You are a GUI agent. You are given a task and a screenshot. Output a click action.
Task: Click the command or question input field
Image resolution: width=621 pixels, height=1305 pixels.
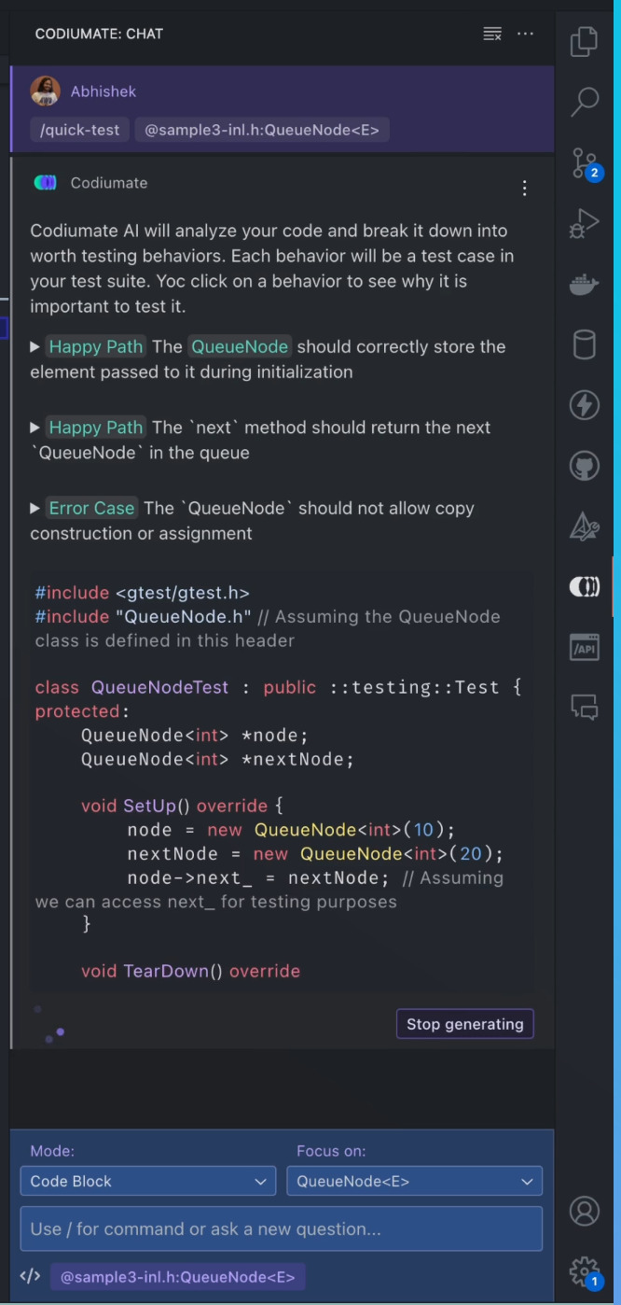281,1228
